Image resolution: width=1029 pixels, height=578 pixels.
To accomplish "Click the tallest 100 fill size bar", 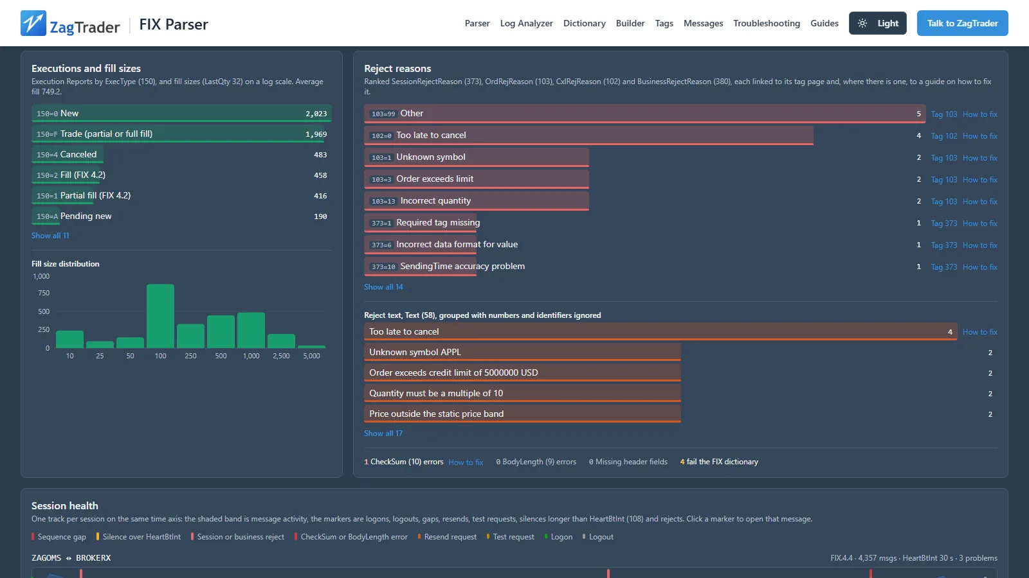I will [160, 316].
